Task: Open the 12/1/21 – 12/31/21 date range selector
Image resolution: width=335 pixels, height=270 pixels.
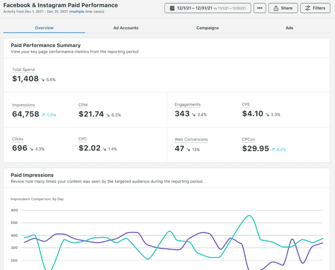Action: click(207, 8)
